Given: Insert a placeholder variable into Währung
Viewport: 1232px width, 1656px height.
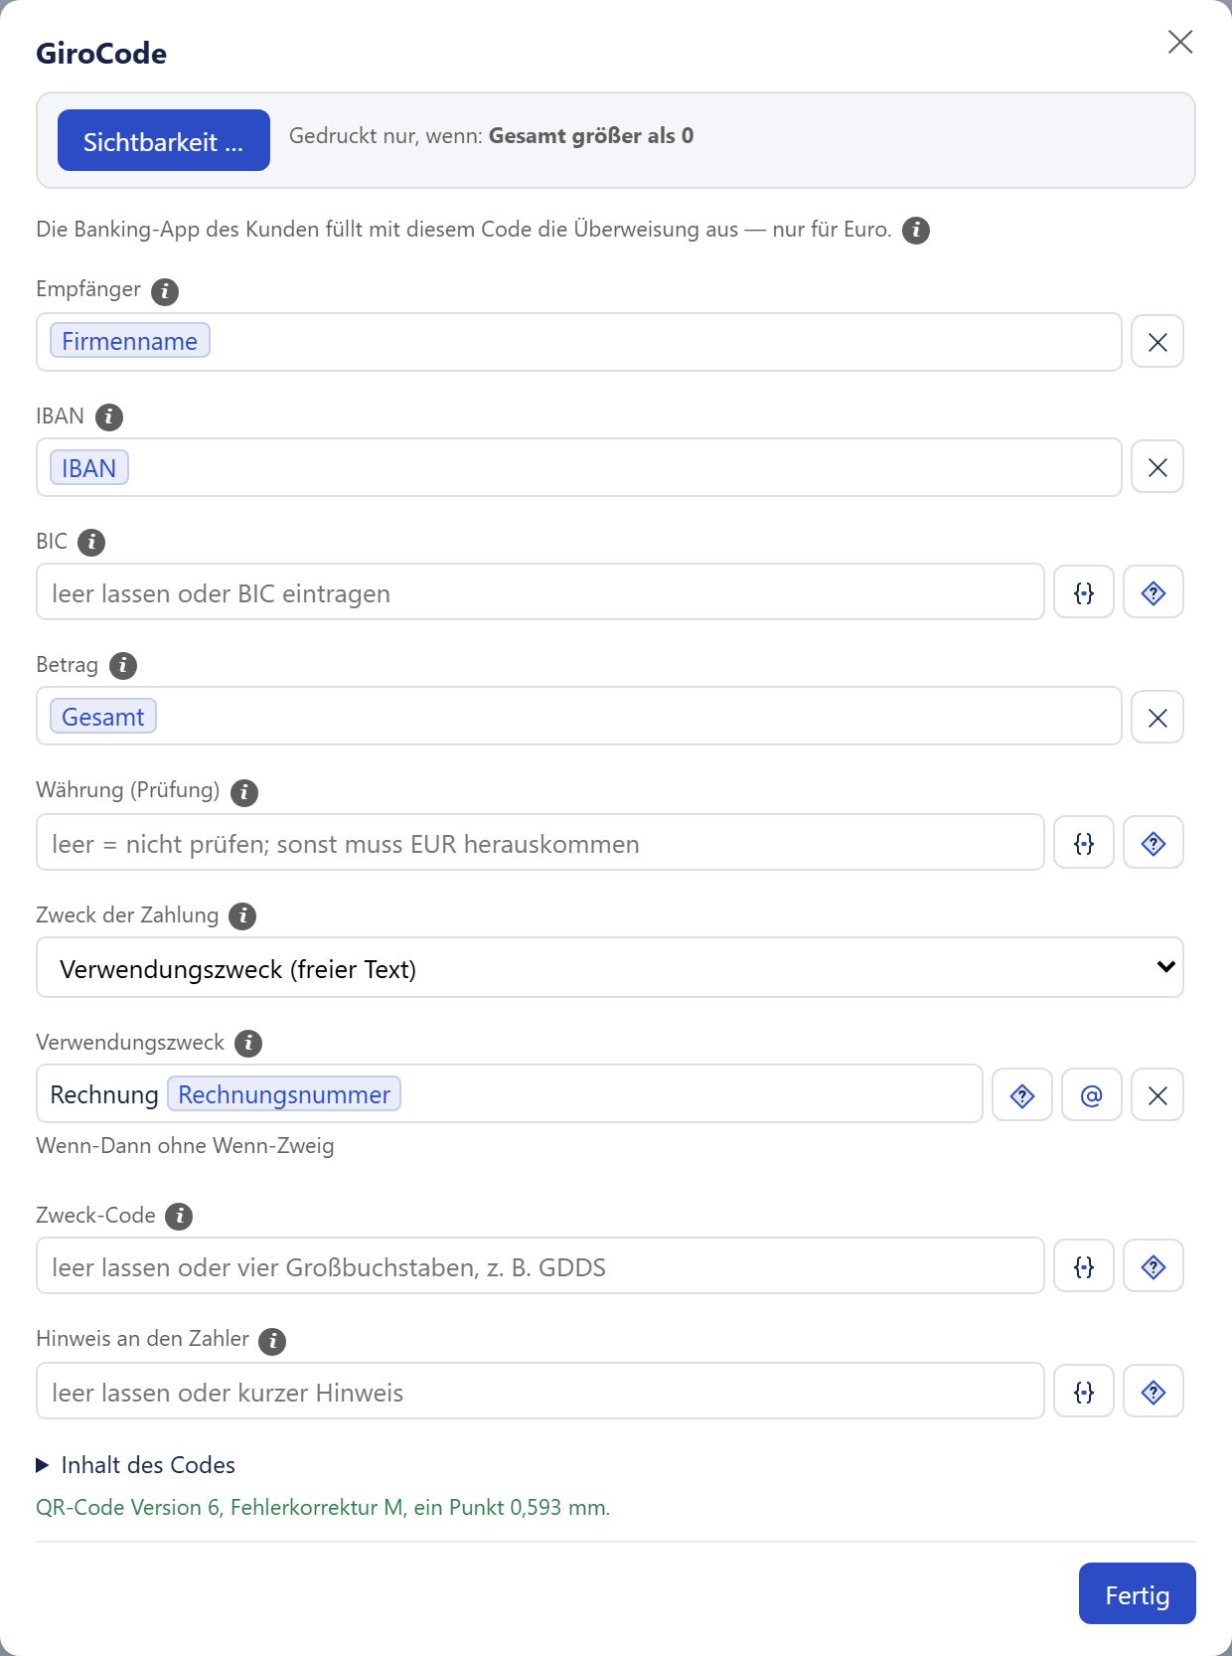Looking at the screenshot, I should tap(1084, 843).
